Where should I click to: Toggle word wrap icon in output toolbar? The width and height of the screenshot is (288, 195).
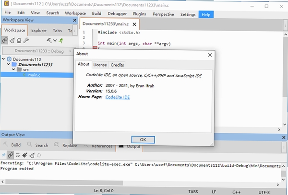[x=18, y=155]
